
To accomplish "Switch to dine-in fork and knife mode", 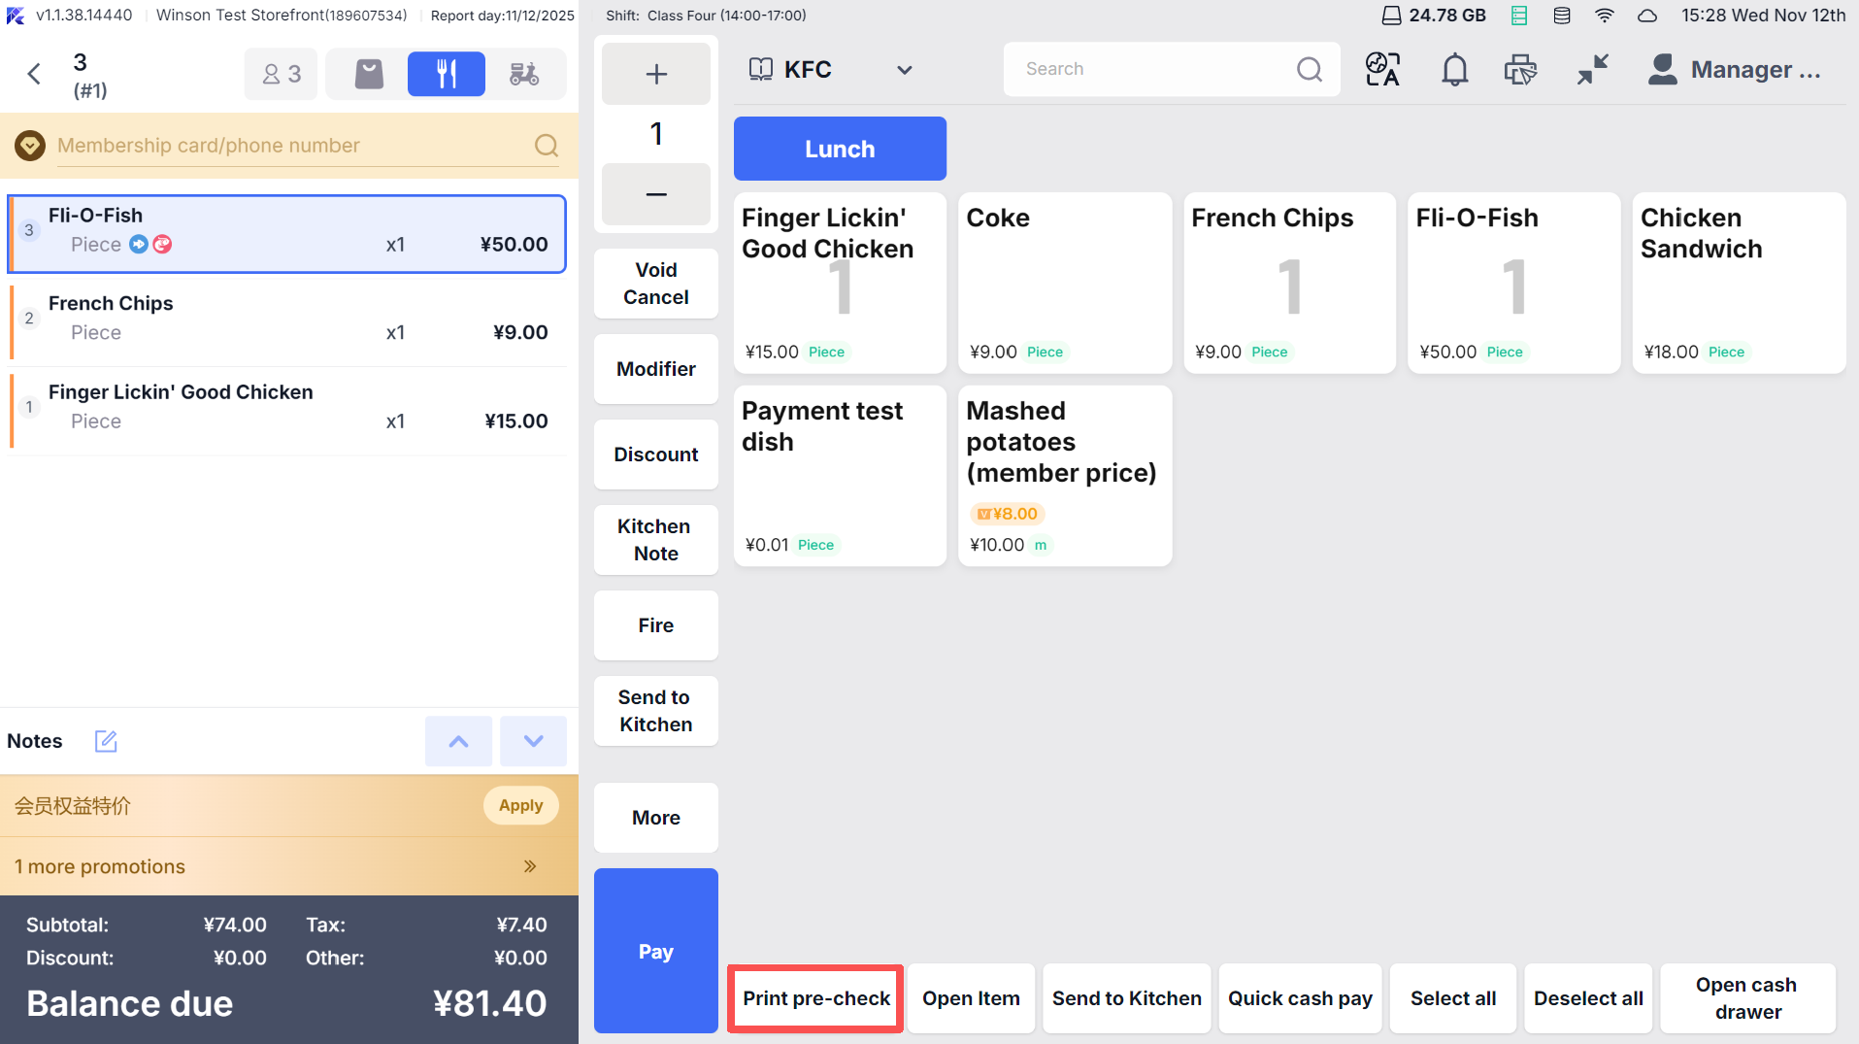I will 446,74.
